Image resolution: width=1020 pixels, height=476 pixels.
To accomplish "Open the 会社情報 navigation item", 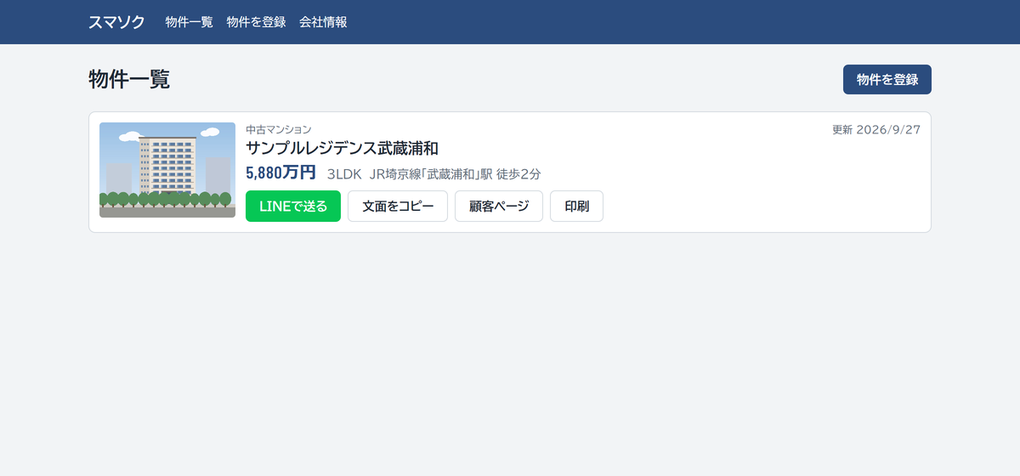I will click(x=323, y=22).
